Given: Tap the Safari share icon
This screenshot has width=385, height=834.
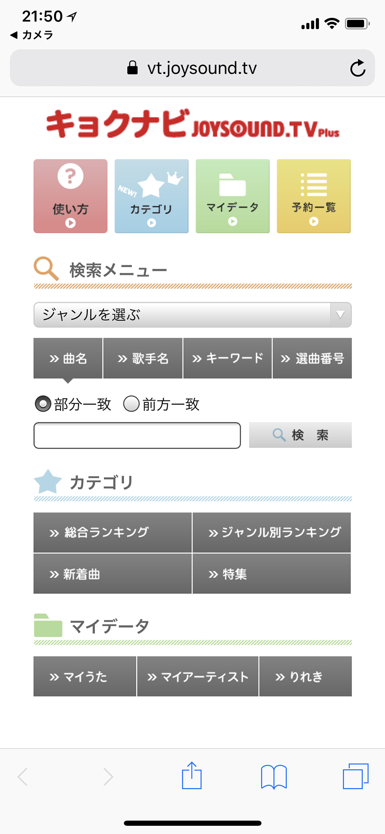Looking at the screenshot, I should (x=191, y=776).
